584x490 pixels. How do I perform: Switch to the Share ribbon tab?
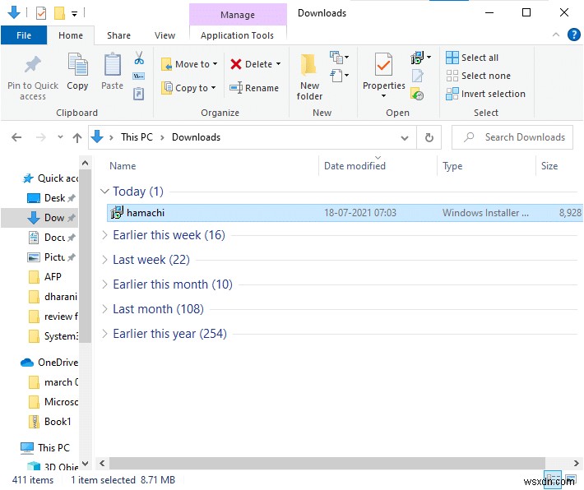click(118, 35)
